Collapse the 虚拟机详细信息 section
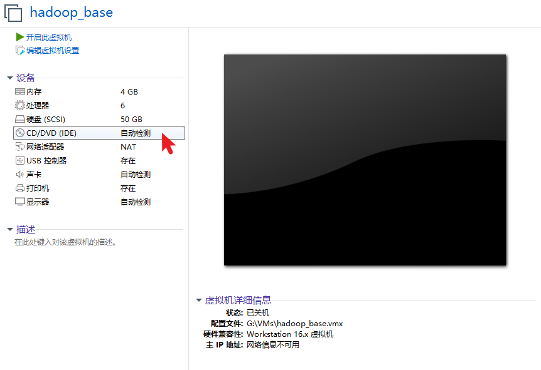 [x=199, y=300]
